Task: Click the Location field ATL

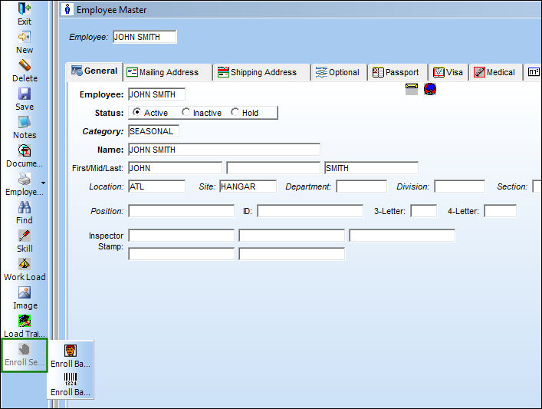Action: (156, 186)
